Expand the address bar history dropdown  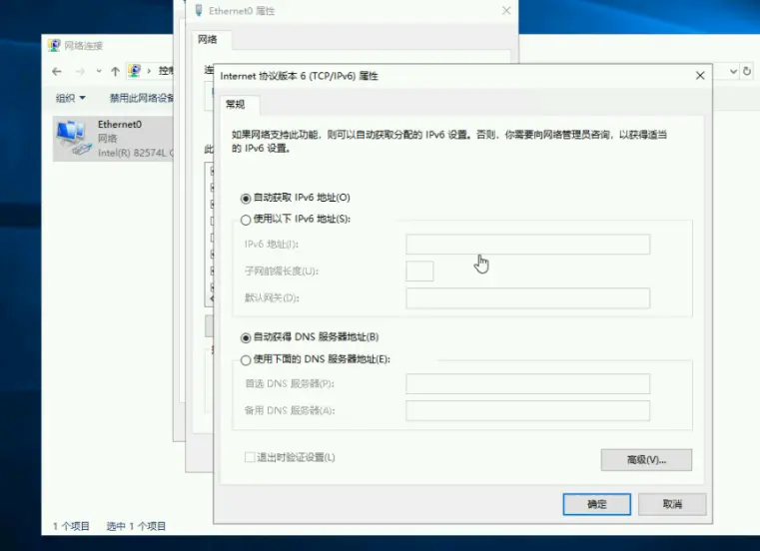pyautogui.click(x=733, y=72)
